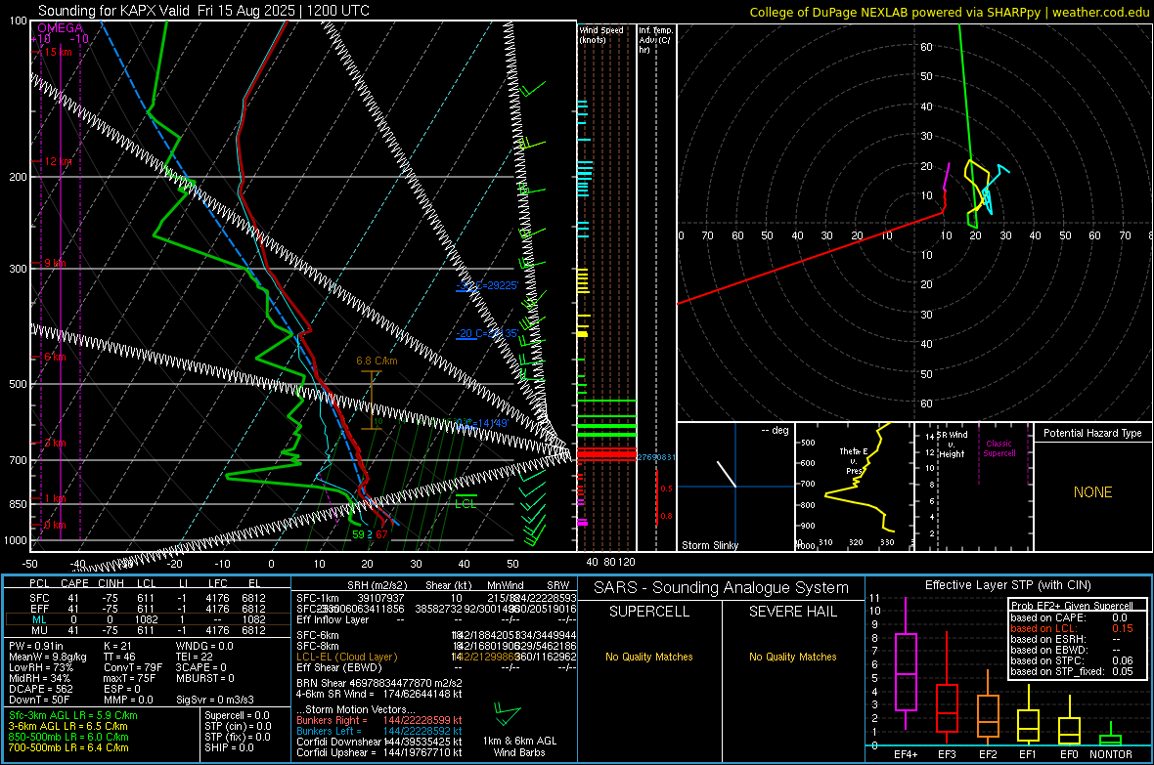Click the '6 km' height marker
Screen dimensions: 1154x765
(x=55, y=357)
